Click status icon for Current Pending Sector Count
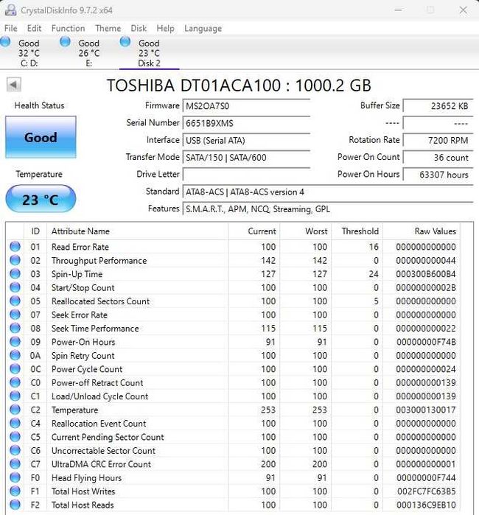The width and height of the screenshot is (479, 515). pyautogui.click(x=15, y=437)
